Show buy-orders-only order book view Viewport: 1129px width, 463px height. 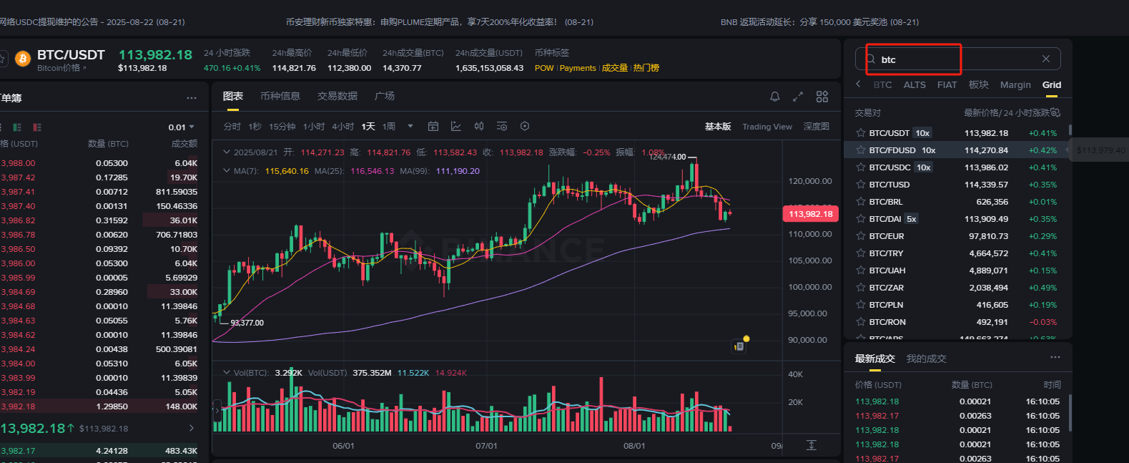click(x=17, y=127)
